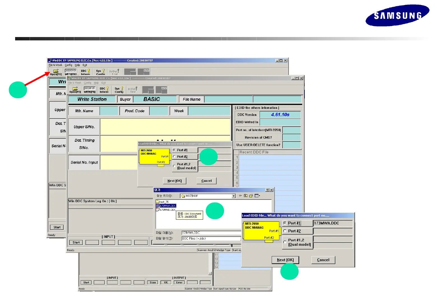
Task: Click Open[F5] icon in the rearmost WinDDC window
Action: pos(56,72)
